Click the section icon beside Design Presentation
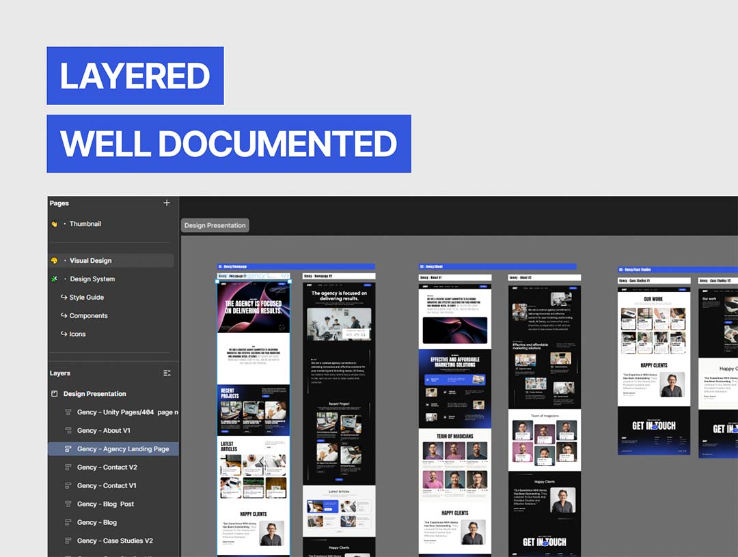Image resolution: width=738 pixels, height=557 pixels. (x=55, y=394)
